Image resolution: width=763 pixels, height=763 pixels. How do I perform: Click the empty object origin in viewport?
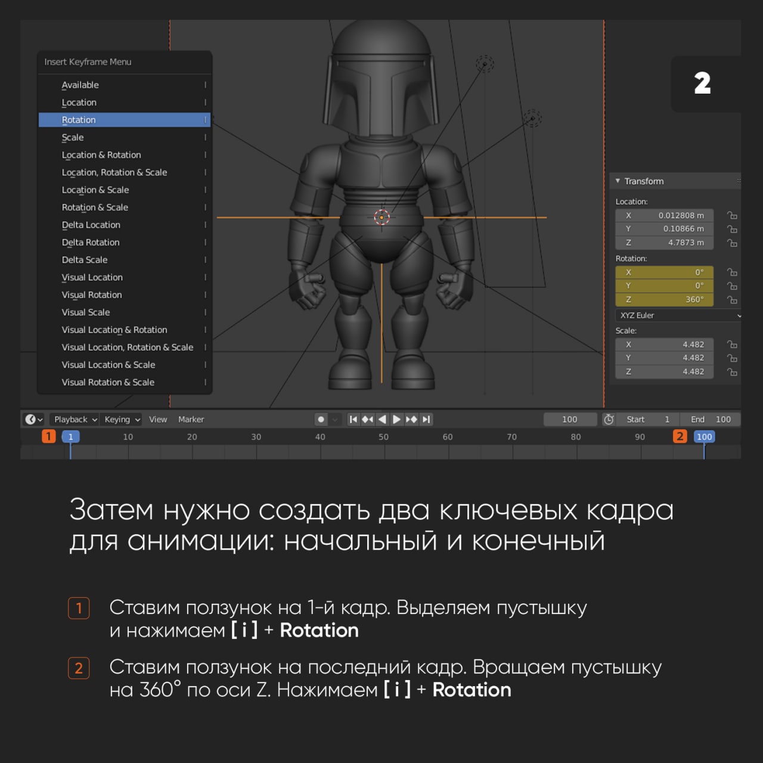pyautogui.click(x=381, y=217)
